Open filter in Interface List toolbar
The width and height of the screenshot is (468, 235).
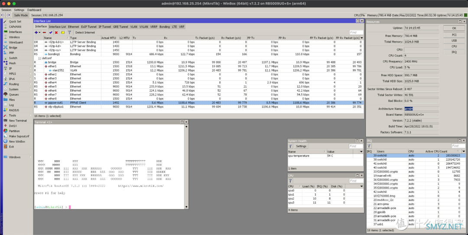(x=69, y=33)
